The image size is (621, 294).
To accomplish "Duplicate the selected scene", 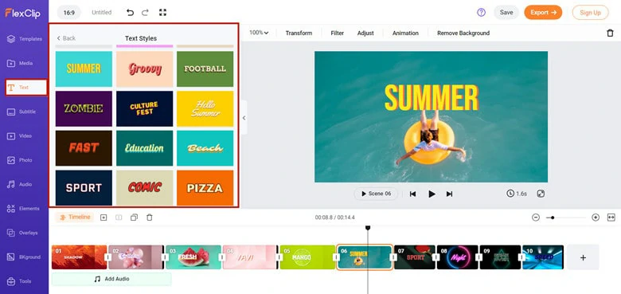I will coord(134,218).
